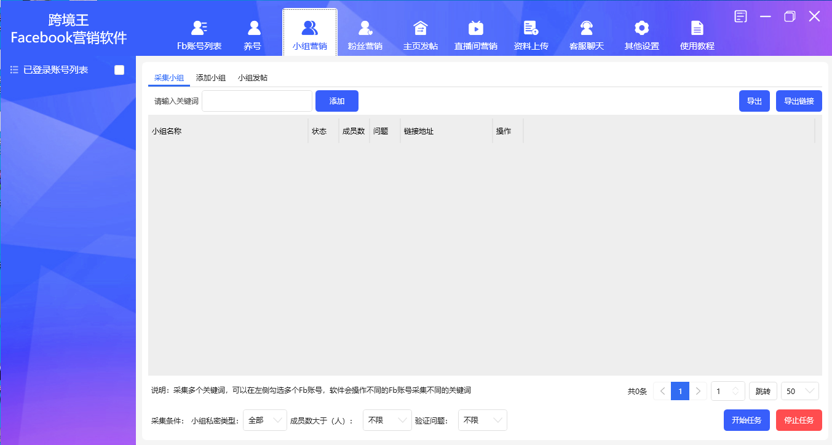Viewport: 832px width, 445px height.
Task: Click the notes icon in the title bar
Action: pyautogui.click(x=740, y=17)
